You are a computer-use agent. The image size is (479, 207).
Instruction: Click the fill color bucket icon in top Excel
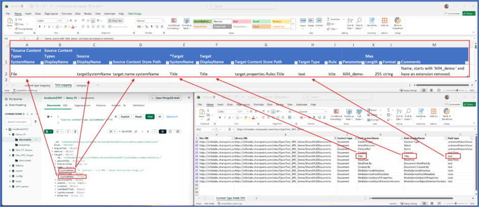coord(65,26)
